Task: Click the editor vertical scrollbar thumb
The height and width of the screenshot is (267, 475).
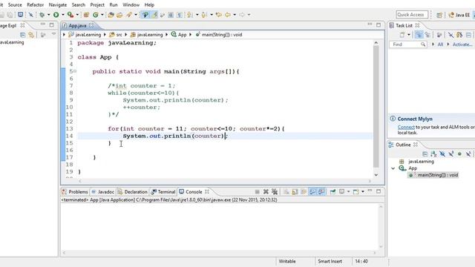Action: point(376,107)
